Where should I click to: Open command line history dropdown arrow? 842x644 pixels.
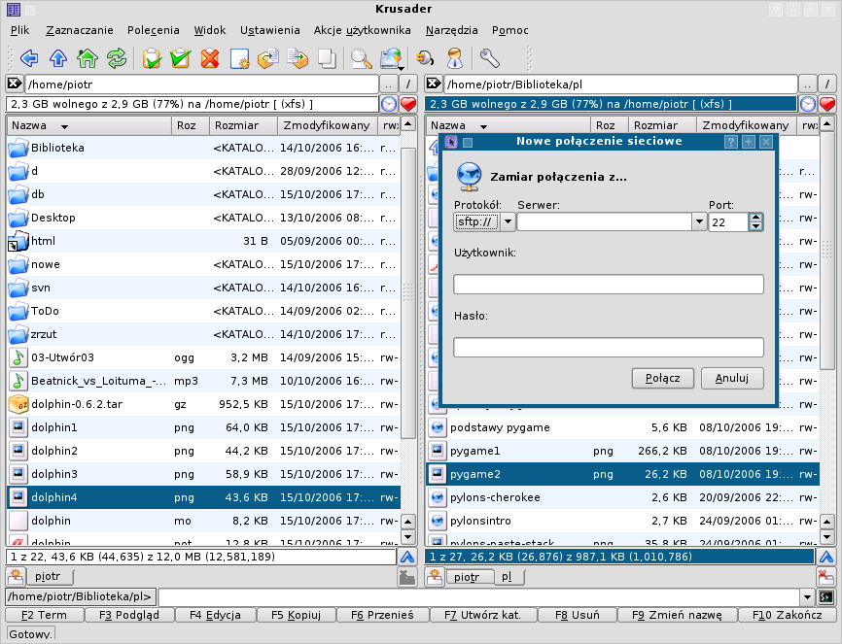tap(807, 596)
